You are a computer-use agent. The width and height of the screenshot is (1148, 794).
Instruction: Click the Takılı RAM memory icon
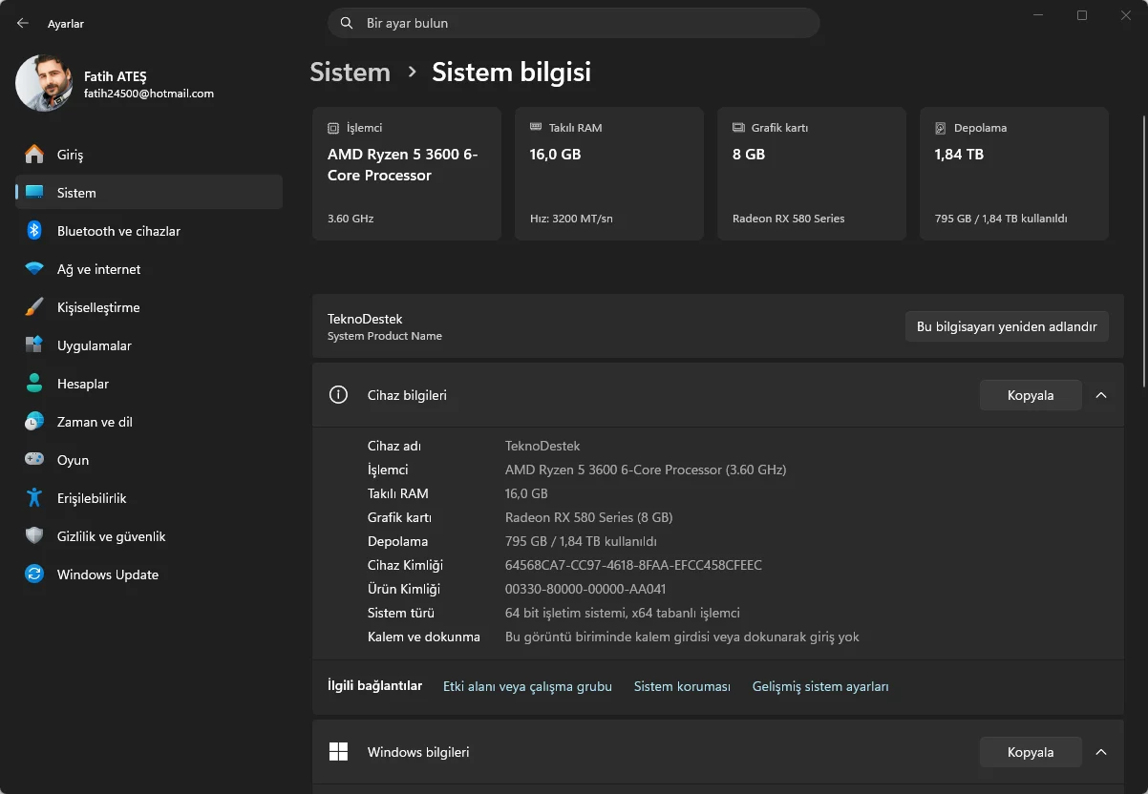point(536,128)
